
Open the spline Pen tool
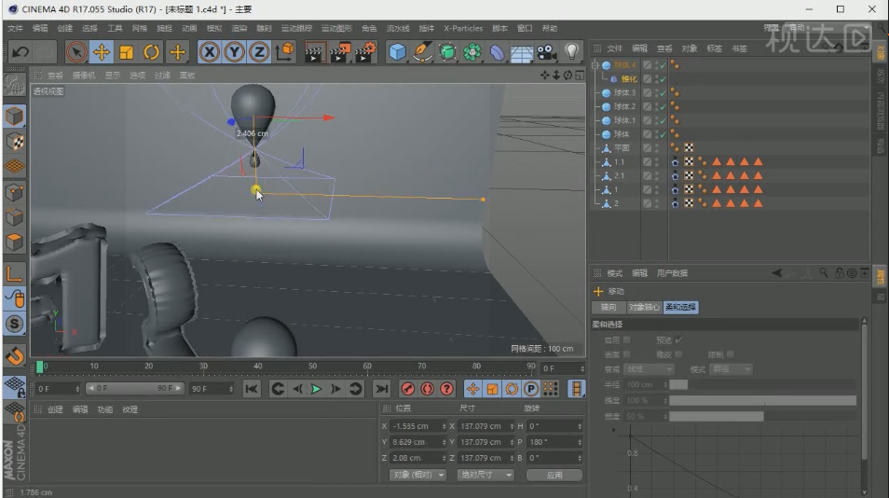pos(422,52)
